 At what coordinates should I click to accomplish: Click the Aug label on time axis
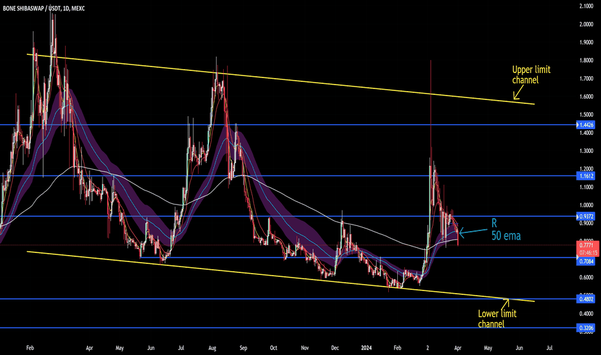212,348
